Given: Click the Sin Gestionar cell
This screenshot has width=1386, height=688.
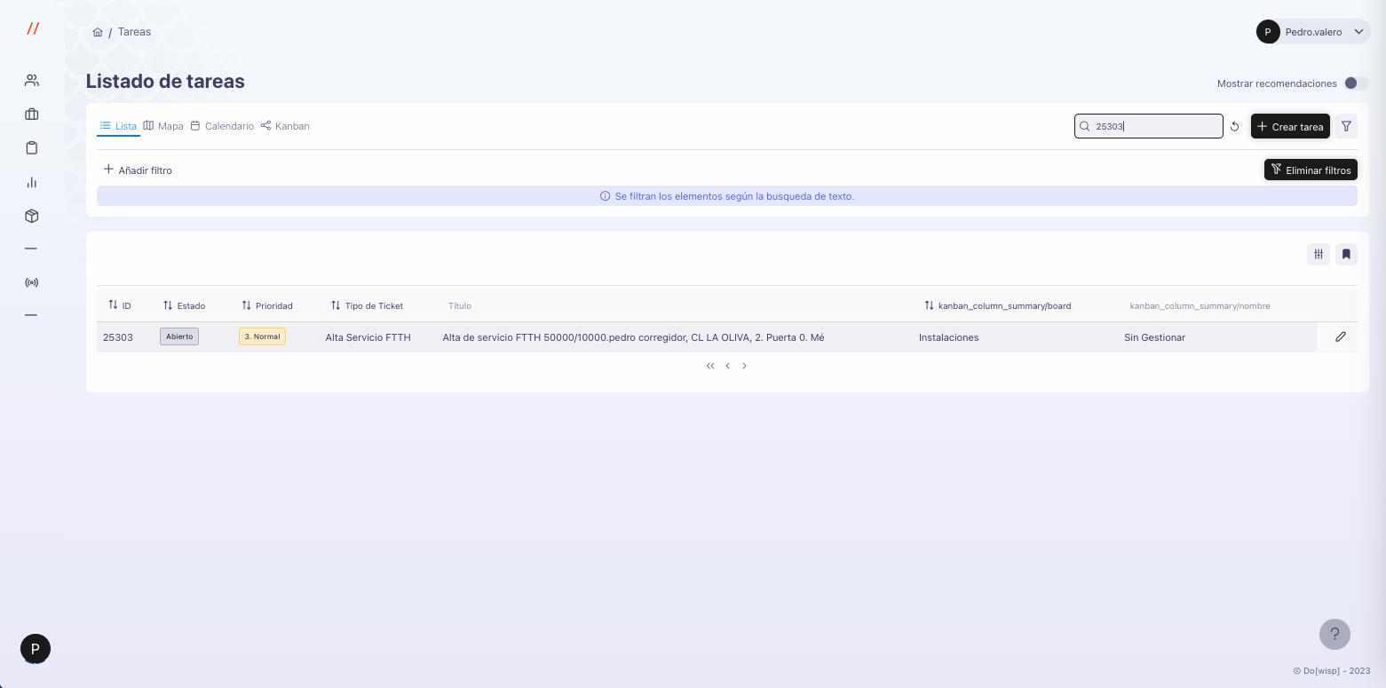Looking at the screenshot, I should [1154, 337].
